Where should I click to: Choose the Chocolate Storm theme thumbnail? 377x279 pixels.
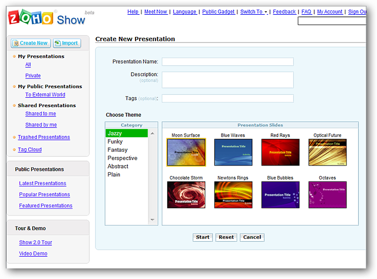186,195
